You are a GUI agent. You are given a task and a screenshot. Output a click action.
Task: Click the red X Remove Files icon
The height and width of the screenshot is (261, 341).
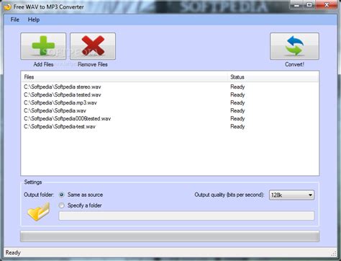pyautogui.click(x=93, y=46)
